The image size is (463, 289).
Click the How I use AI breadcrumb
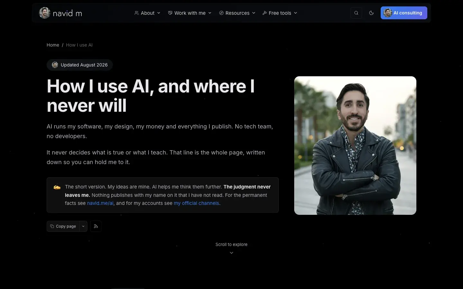click(79, 45)
